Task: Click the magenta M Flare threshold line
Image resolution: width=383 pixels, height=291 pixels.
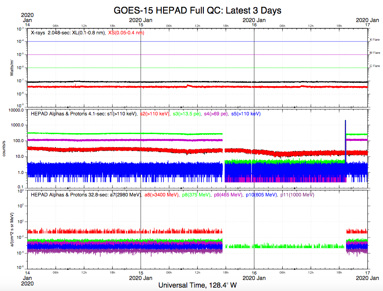Action: point(197,55)
